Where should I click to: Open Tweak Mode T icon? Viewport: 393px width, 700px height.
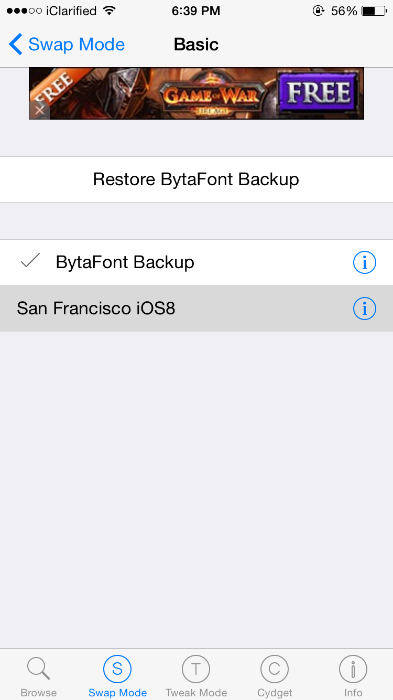pyautogui.click(x=196, y=669)
